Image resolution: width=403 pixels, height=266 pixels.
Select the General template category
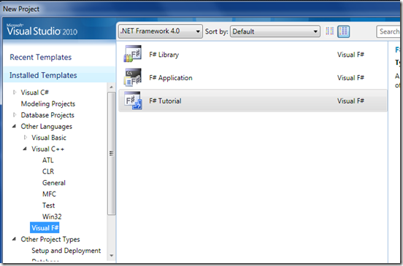[54, 183]
